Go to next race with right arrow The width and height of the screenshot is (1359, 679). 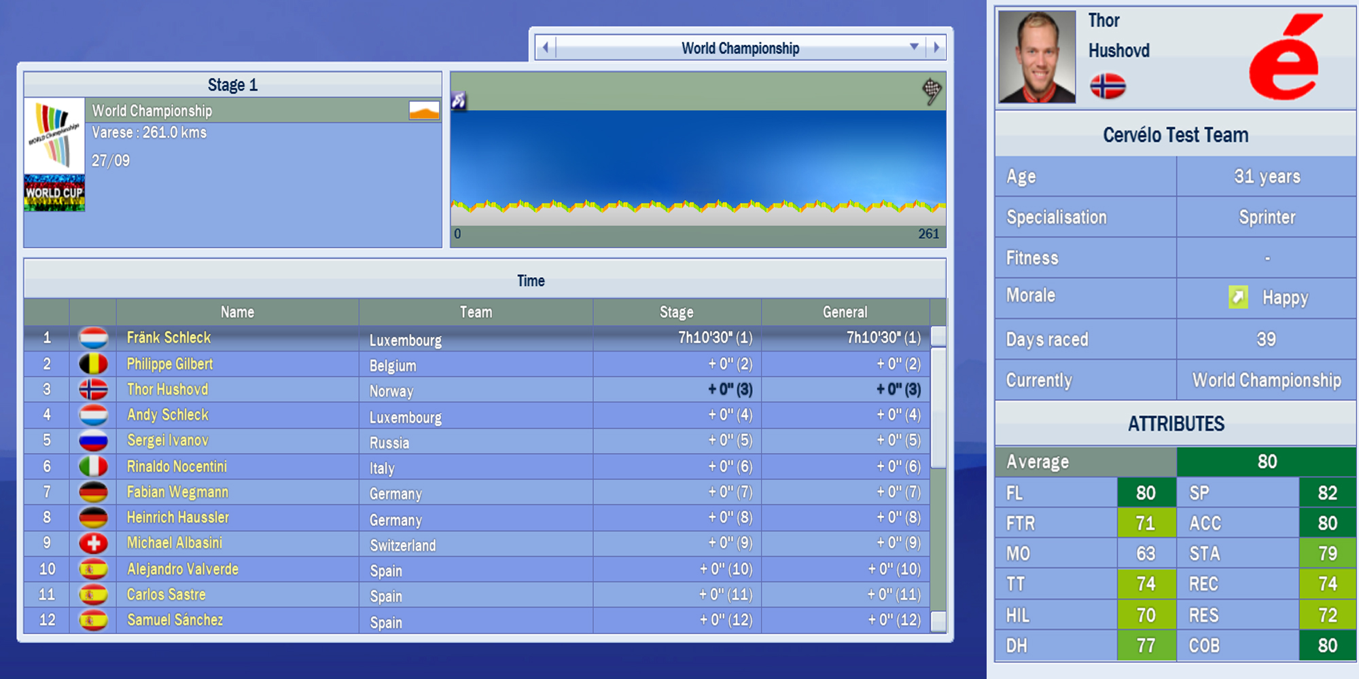[936, 48]
